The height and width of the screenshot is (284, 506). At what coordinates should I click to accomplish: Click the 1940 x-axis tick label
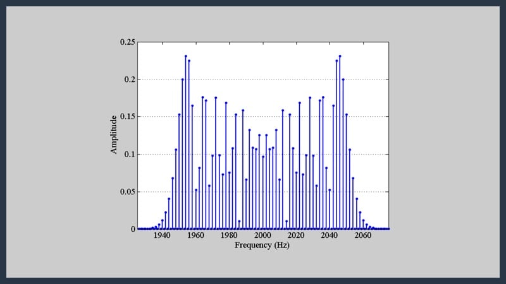[162, 236]
